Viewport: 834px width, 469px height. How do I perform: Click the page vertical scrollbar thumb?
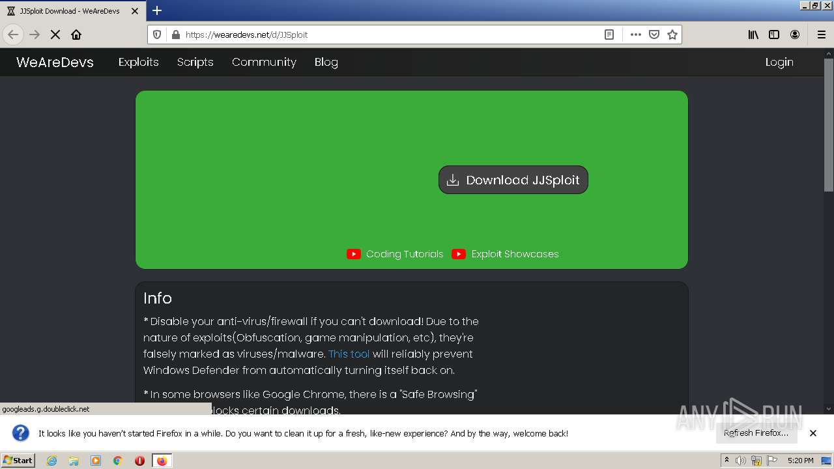click(x=829, y=124)
